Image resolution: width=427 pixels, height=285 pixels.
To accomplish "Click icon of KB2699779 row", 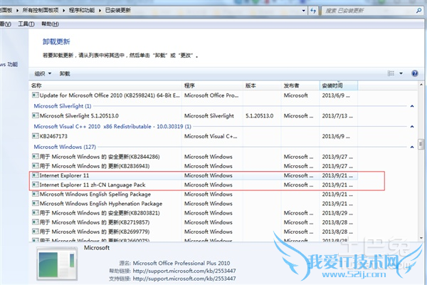I will pyautogui.click(x=36, y=232).
